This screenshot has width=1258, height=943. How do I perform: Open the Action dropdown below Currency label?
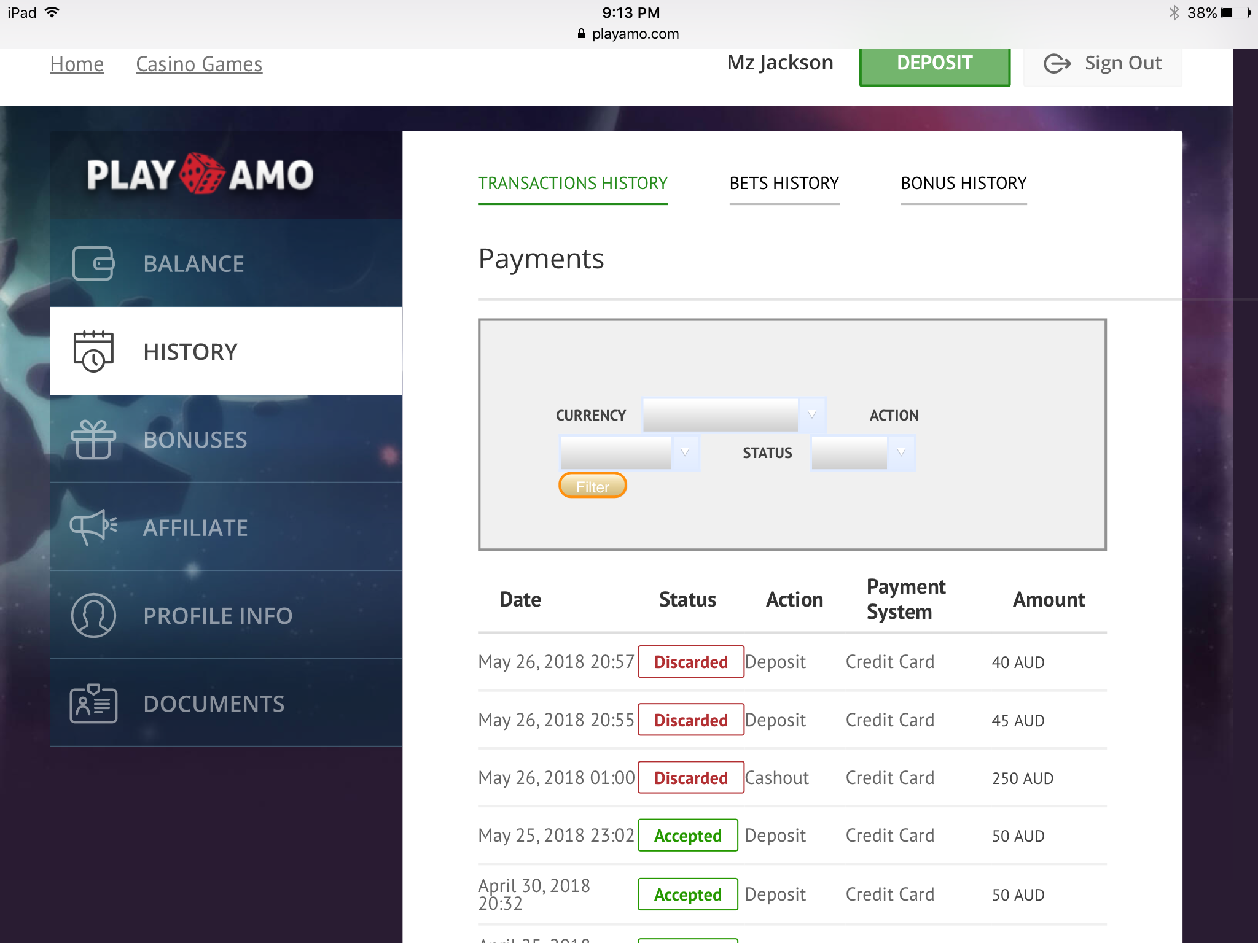tap(629, 452)
